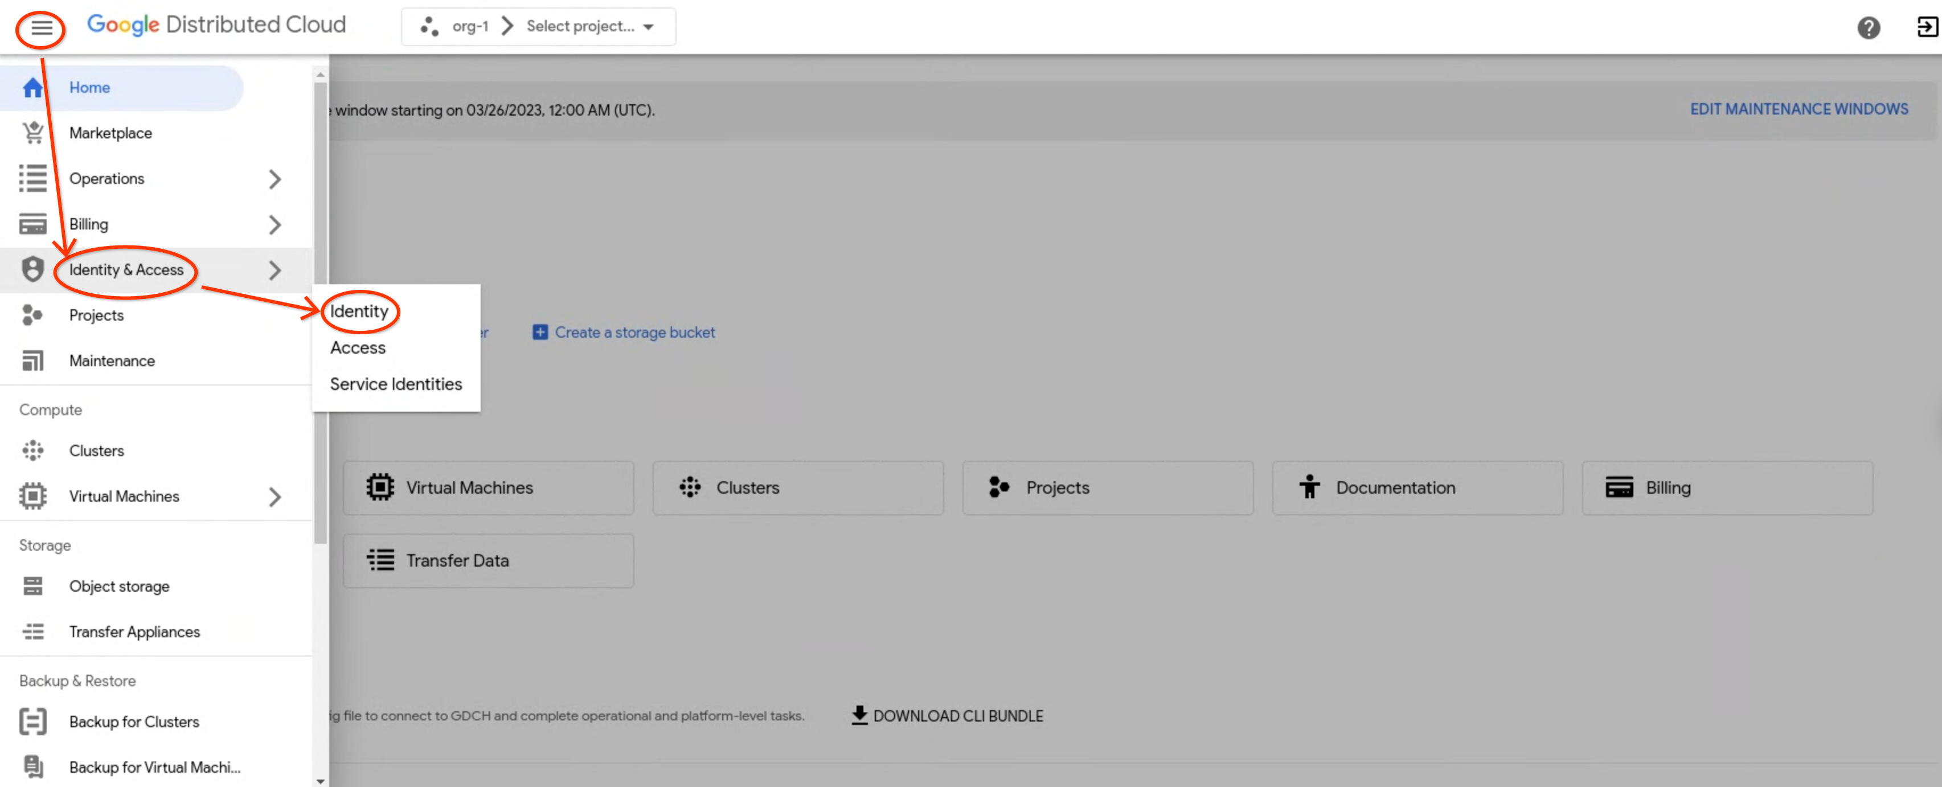Click the Backup for Clusters icon
Screen dimensions: 1942x787
click(x=32, y=722)
